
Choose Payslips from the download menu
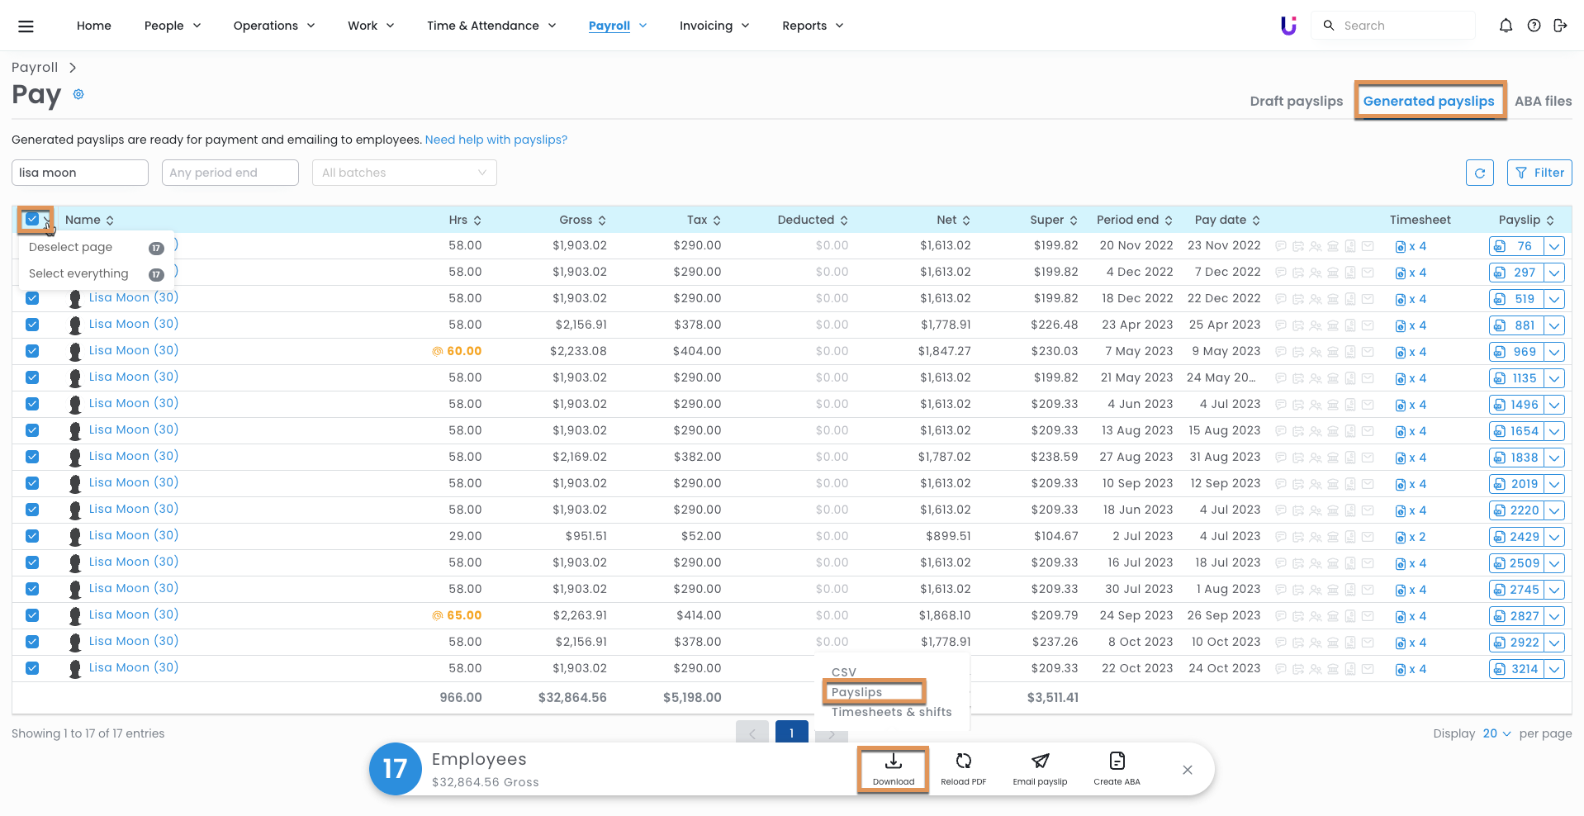(x=856, y=692)
